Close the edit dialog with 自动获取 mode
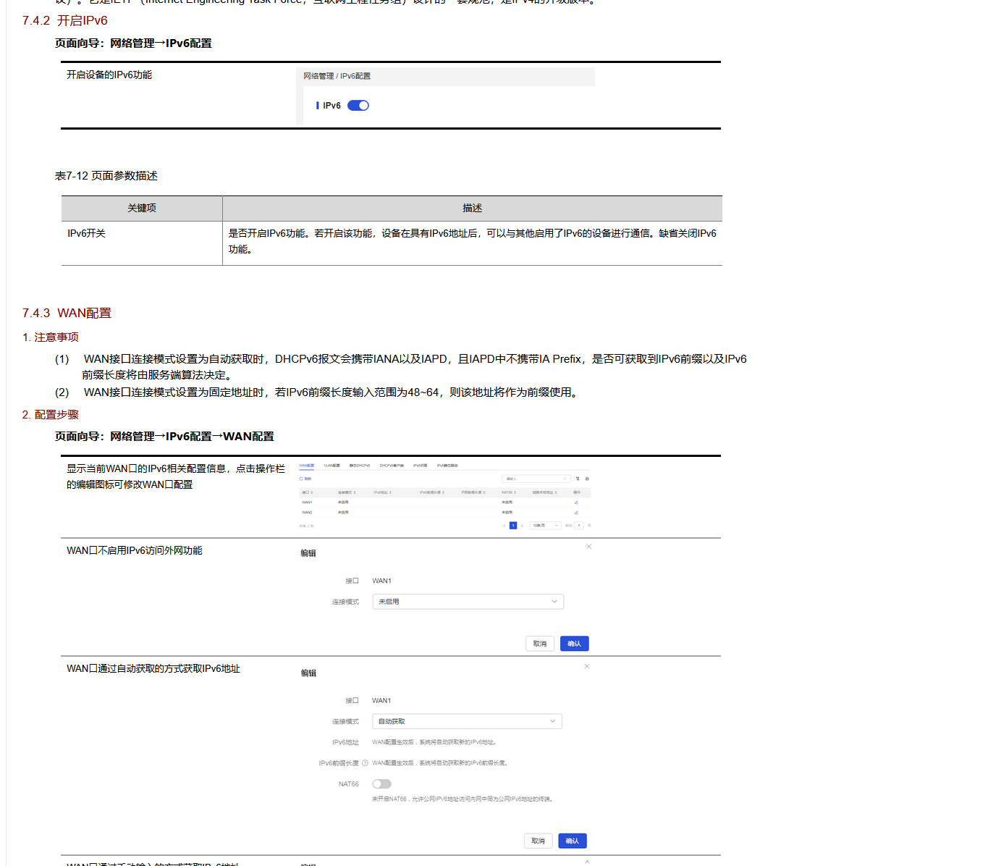The height and width of the screenshot is (866, 988). [x=587, y=666]
